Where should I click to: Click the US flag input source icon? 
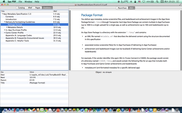point(139,2)
